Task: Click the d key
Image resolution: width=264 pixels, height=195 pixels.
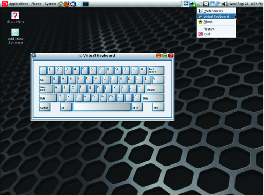Action: [x=75, y=89]
